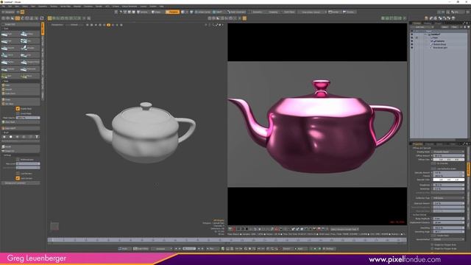Click the highlighted orange viewport option icon
This screenshot has width=471, height=265.
(x=108, y=25)
